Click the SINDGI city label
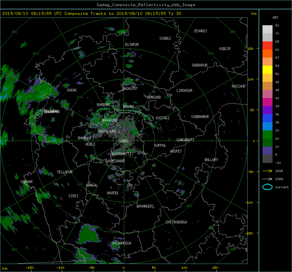 click(x=165, y=38)
